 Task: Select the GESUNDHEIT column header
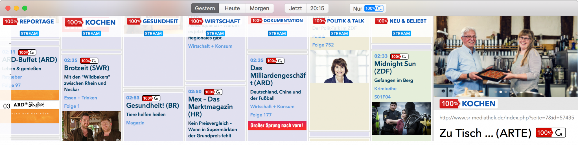tap(153, 21)
